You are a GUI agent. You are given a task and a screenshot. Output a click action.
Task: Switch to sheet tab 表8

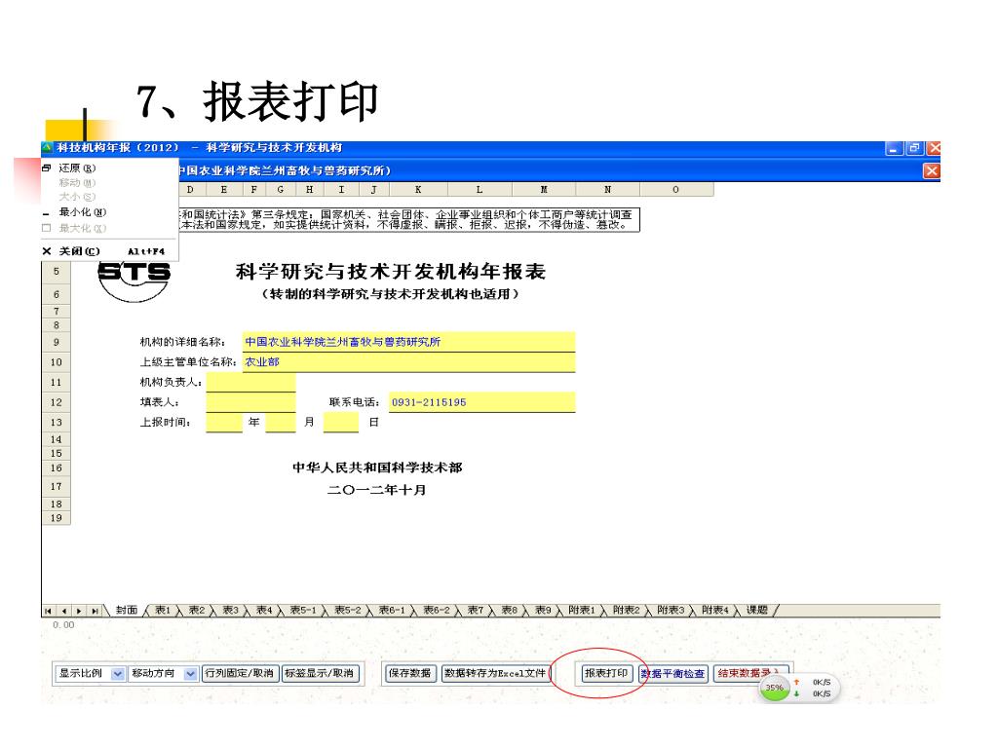pyautogui.click(x=509, y=610)
